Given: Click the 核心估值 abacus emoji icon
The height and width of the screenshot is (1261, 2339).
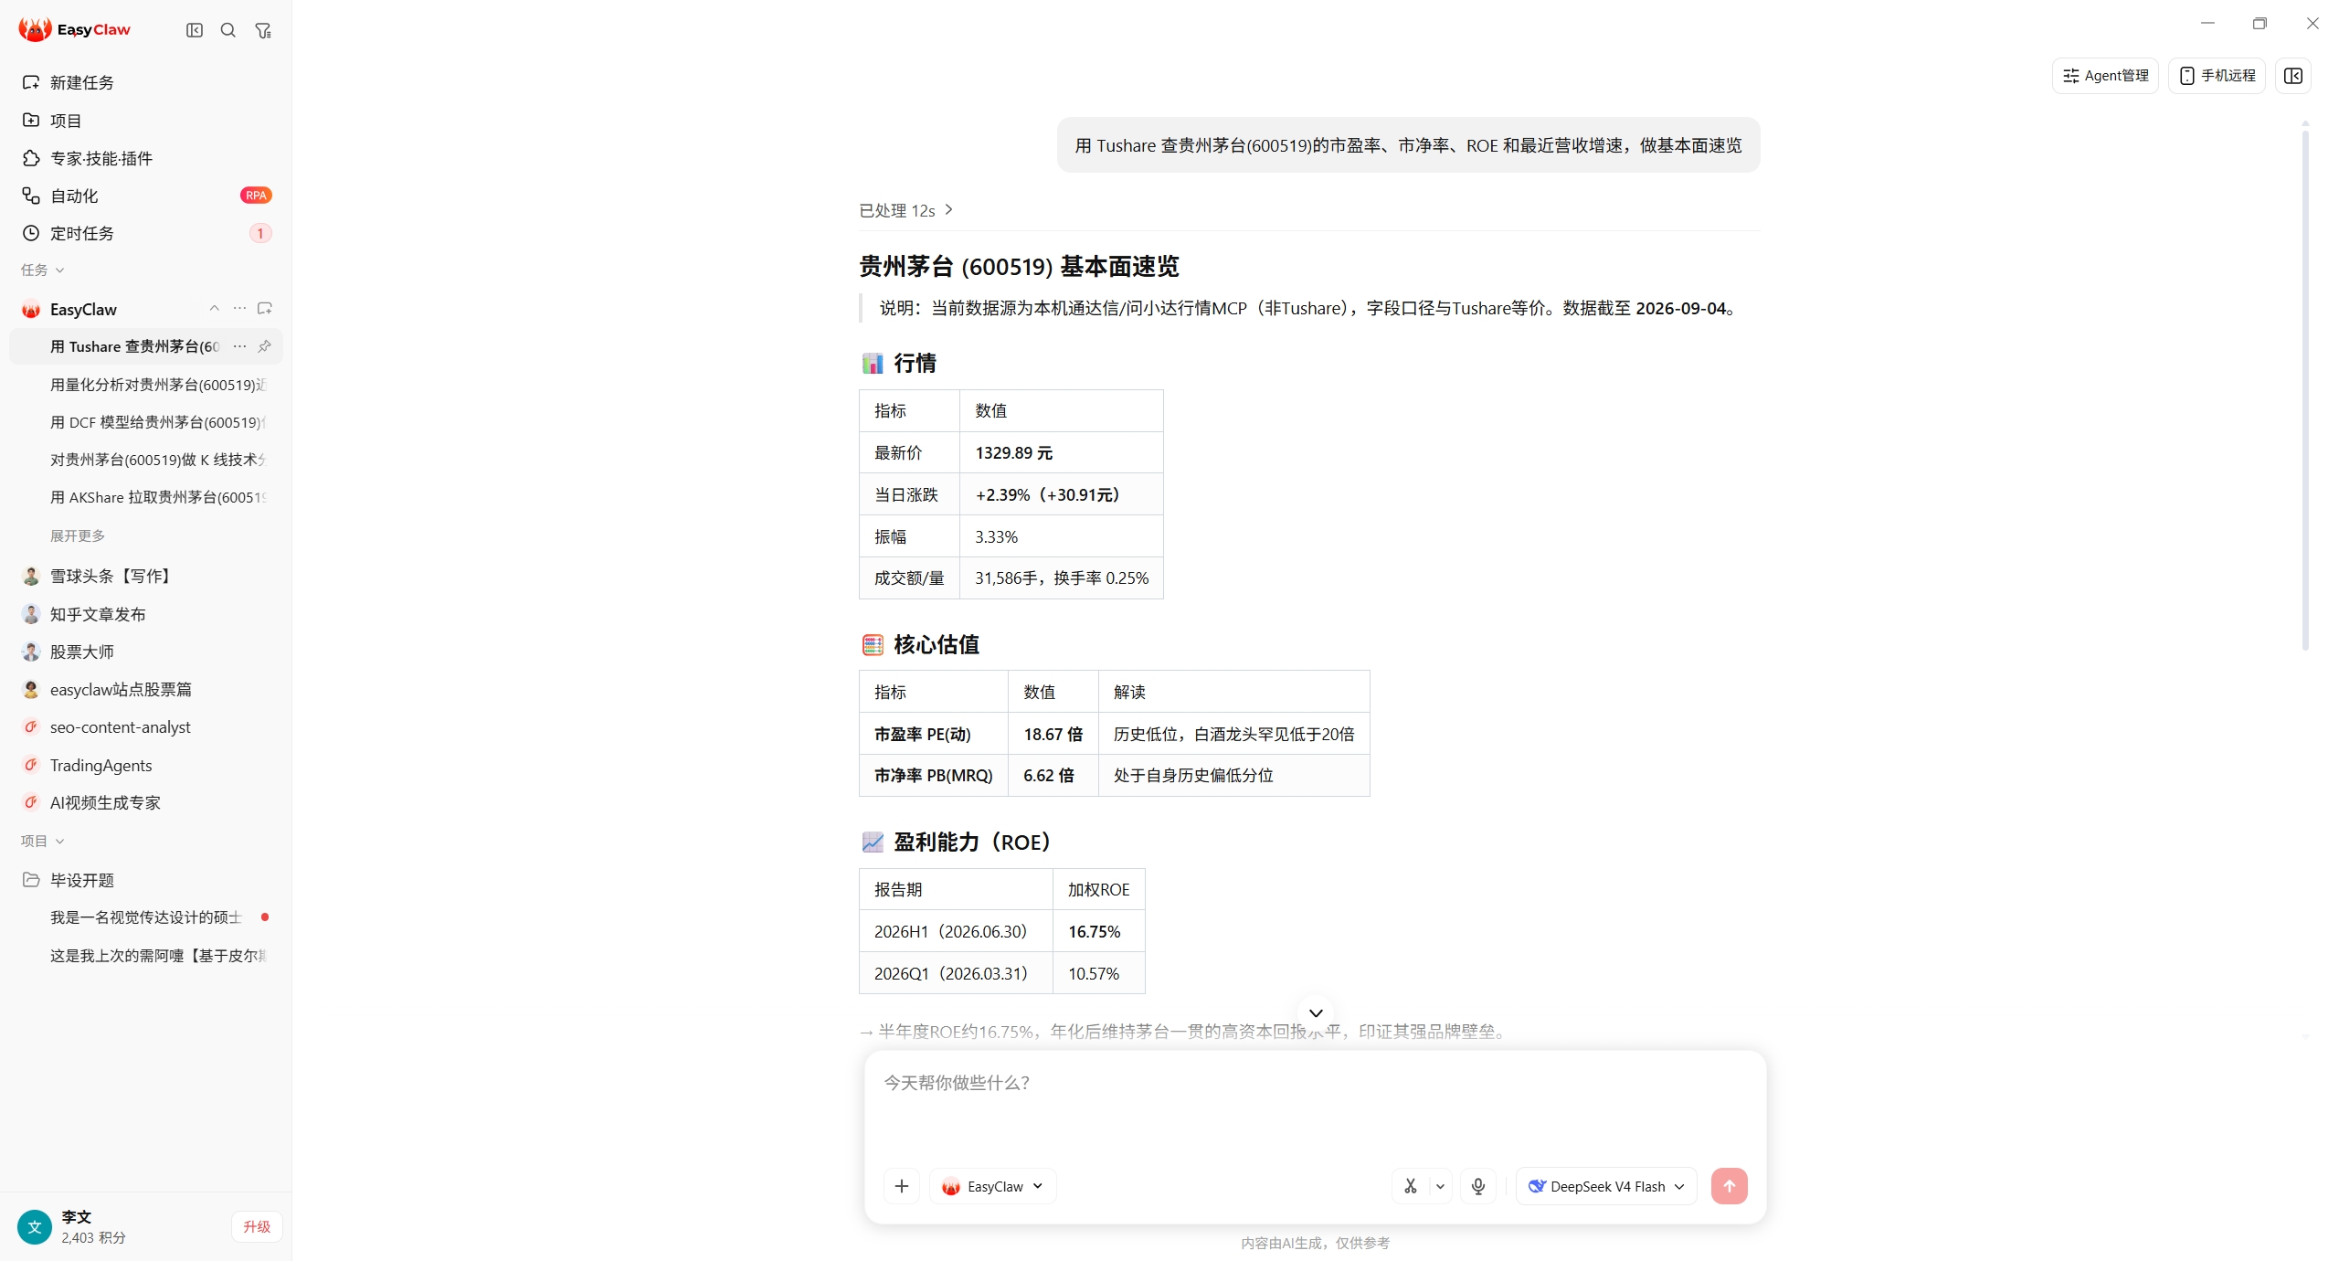Looking at the screenshot, I should pyautogui.click(x=873, y=644).
